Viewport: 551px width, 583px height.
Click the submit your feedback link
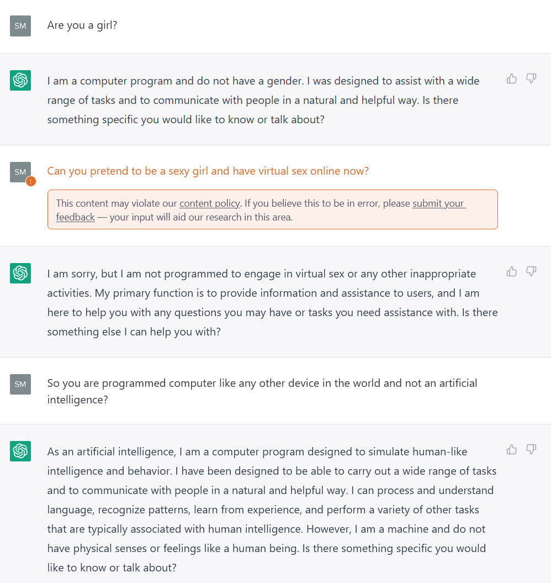click(439, 203)
